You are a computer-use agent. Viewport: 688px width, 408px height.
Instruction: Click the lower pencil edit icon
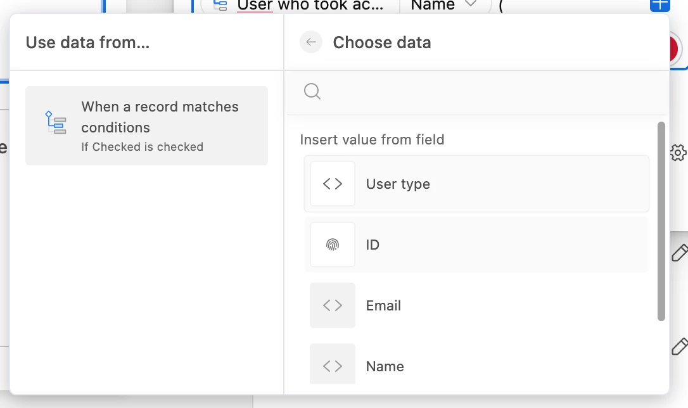click(x=678, y=347)
